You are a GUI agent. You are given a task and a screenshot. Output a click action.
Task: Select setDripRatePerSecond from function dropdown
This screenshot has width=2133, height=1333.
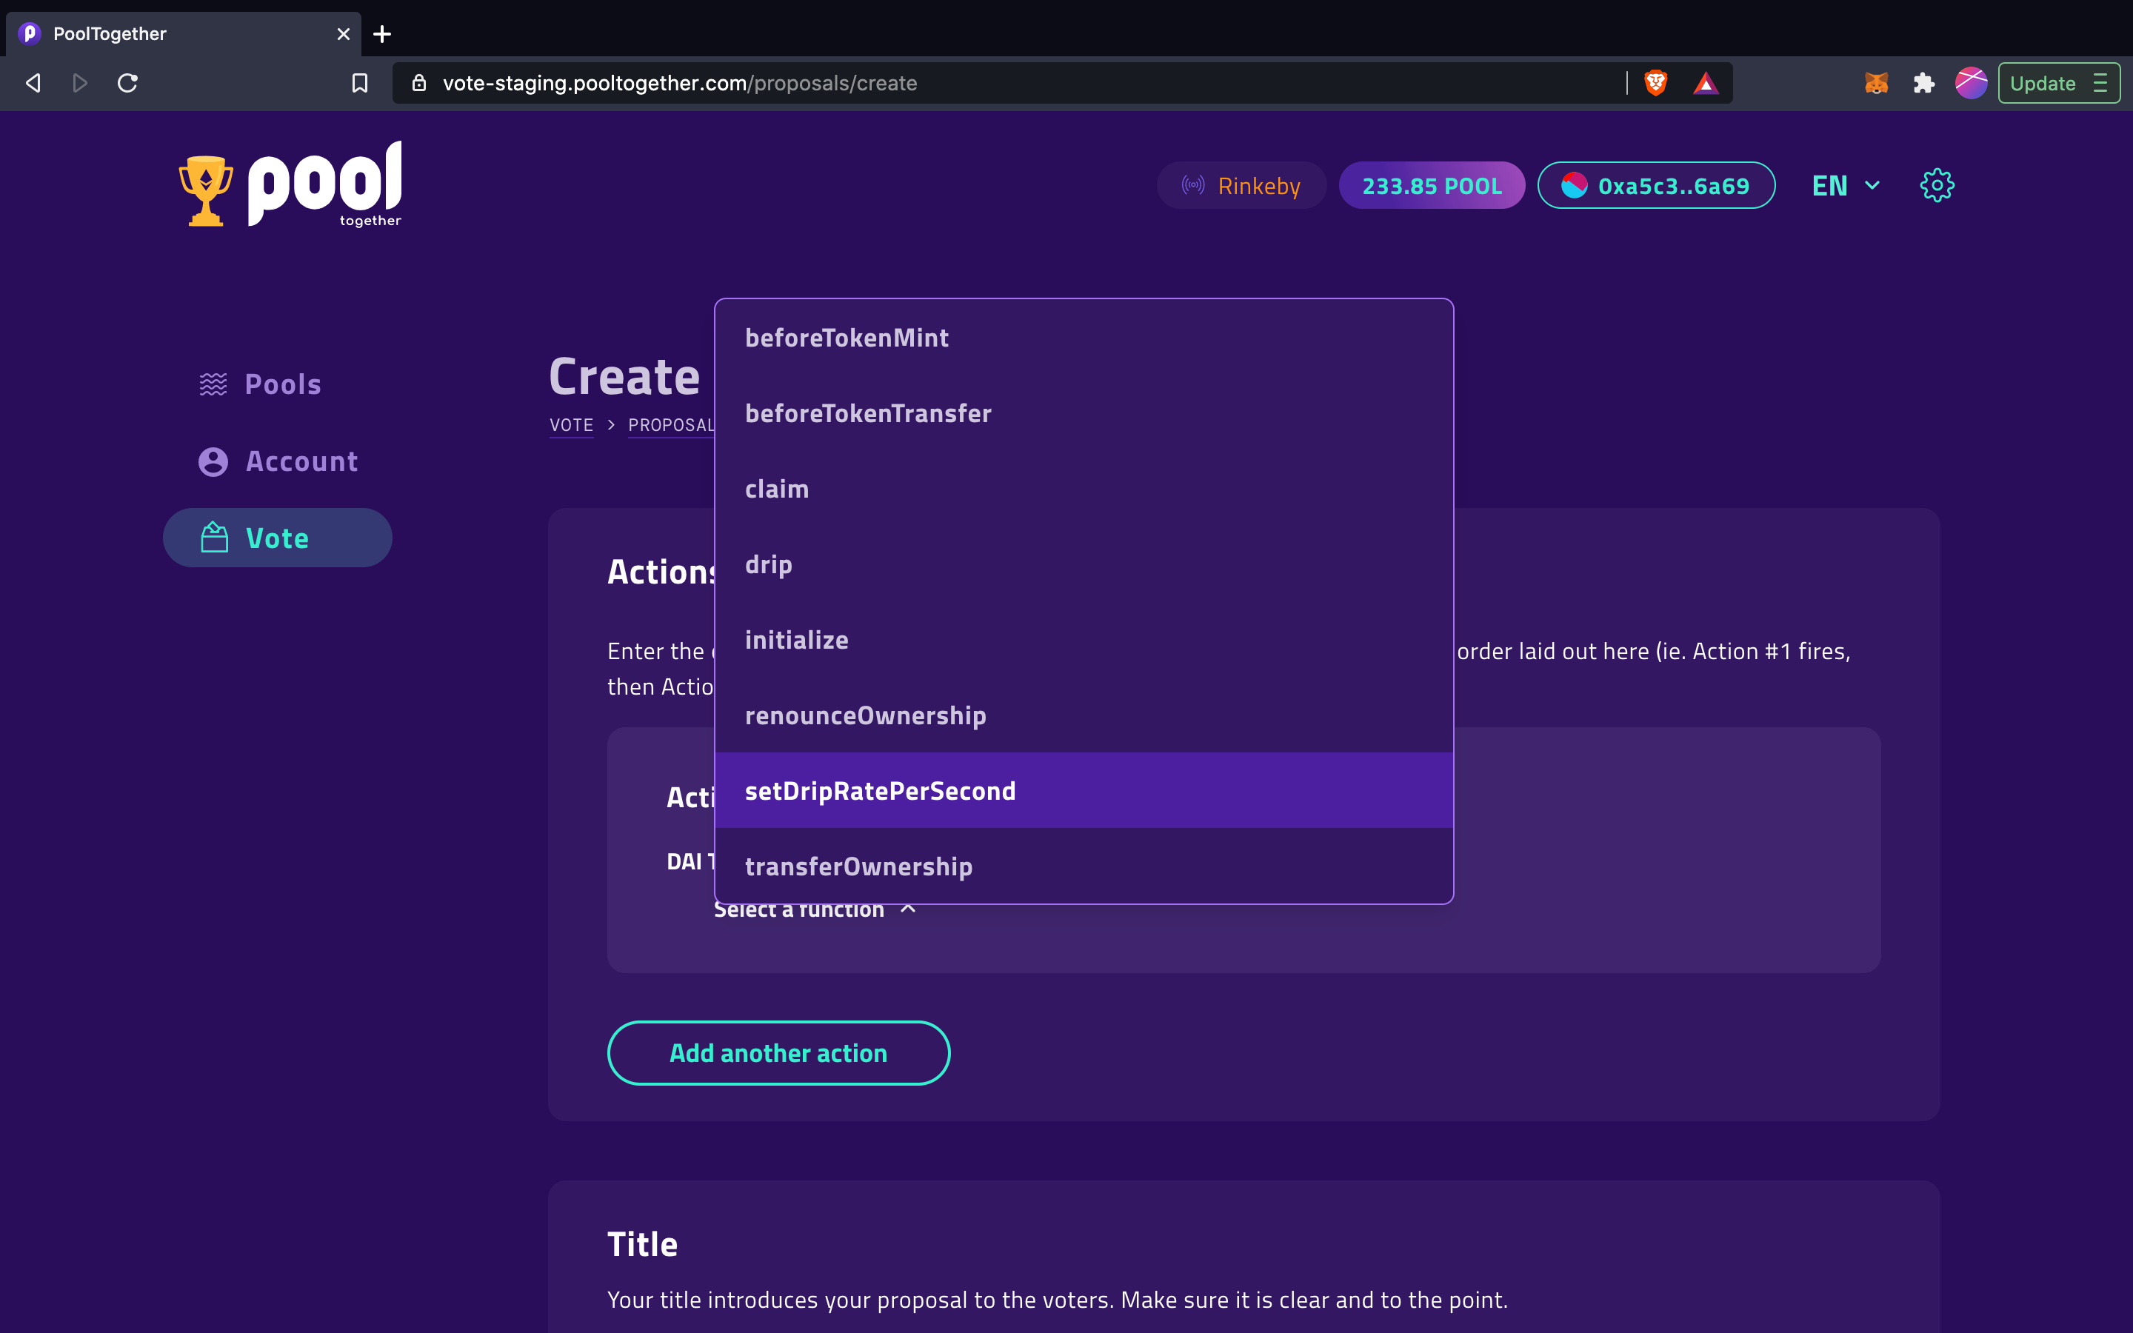tap(880, 789)
